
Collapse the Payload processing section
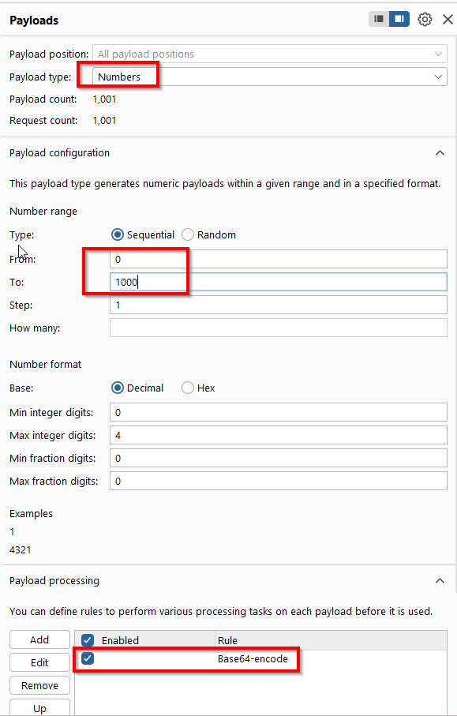[x=440, y=581]
